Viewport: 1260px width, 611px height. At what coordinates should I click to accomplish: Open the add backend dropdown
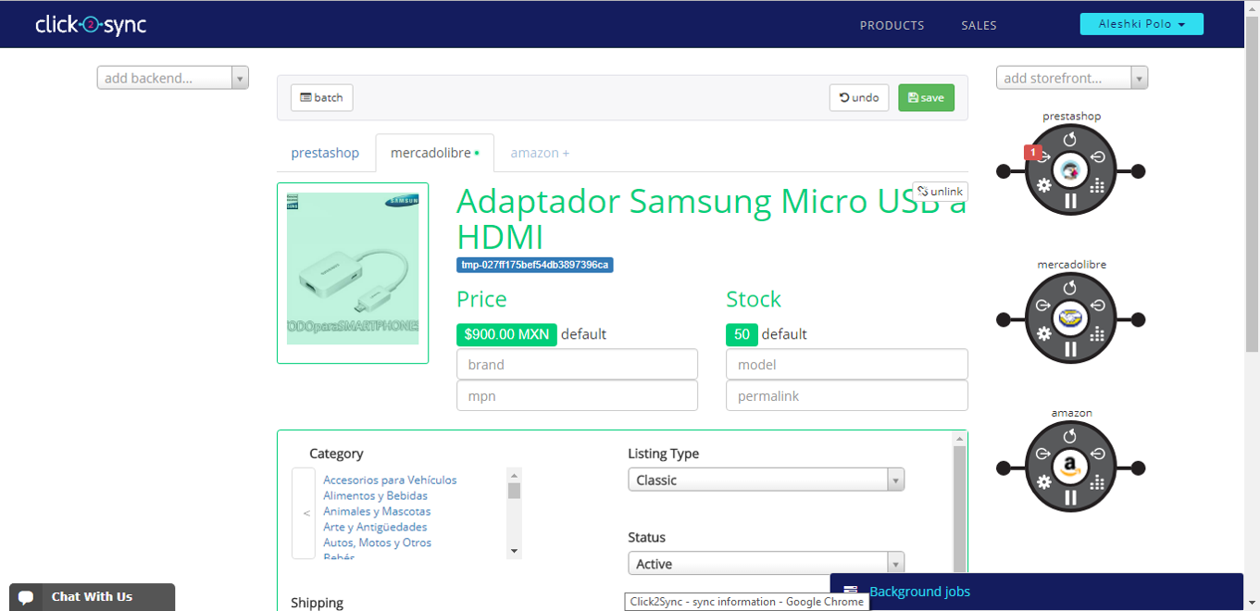172,78
